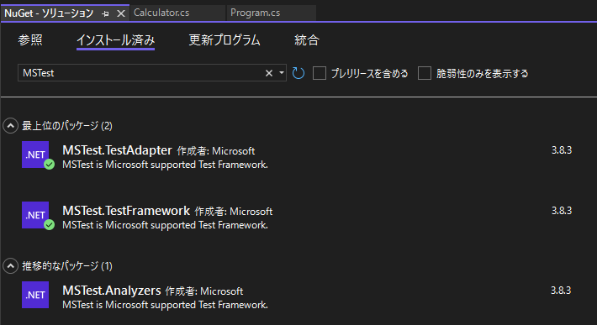Close the NuGet solution tab
Viewport: 597px width, 325px height.
pyautogui.click(x=121, y=13)
